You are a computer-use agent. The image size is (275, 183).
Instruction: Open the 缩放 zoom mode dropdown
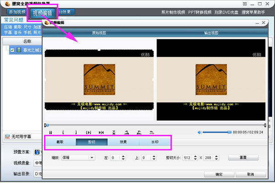tap(92, 158)
